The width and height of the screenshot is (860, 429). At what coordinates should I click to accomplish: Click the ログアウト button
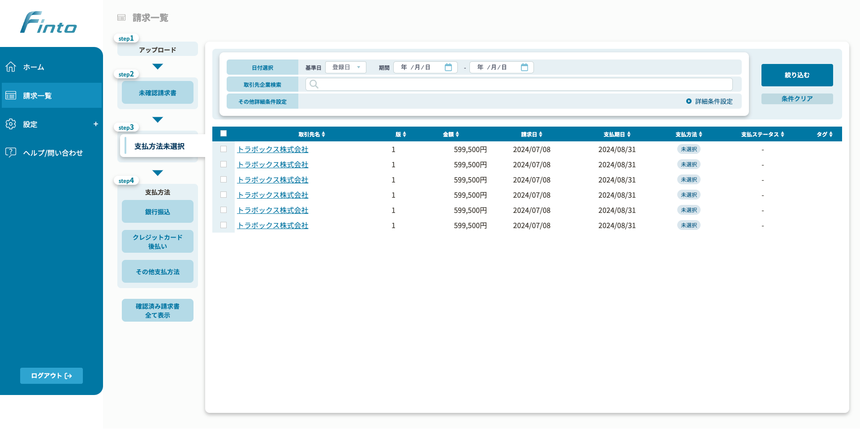[52, 376]
